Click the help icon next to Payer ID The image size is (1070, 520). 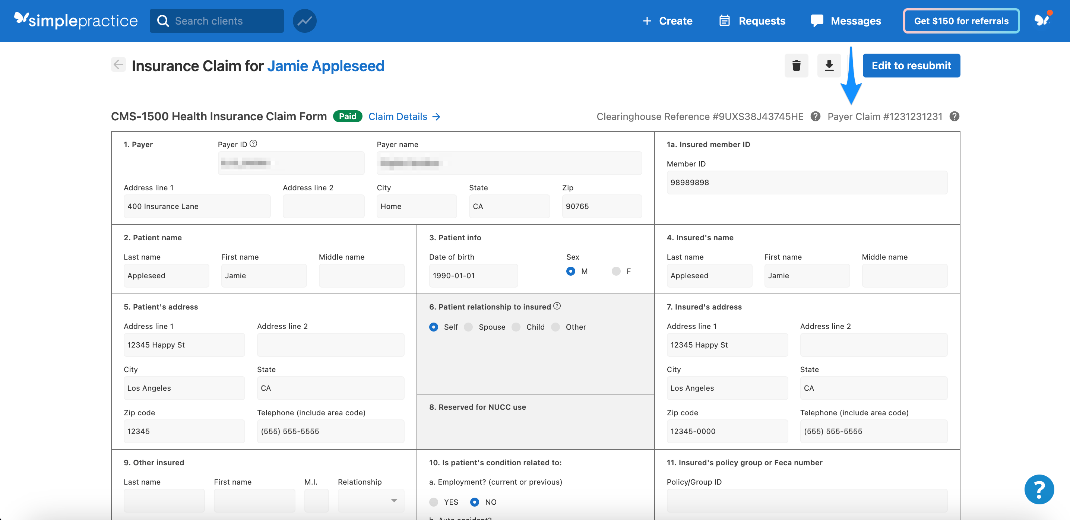(x=253, y=143)
